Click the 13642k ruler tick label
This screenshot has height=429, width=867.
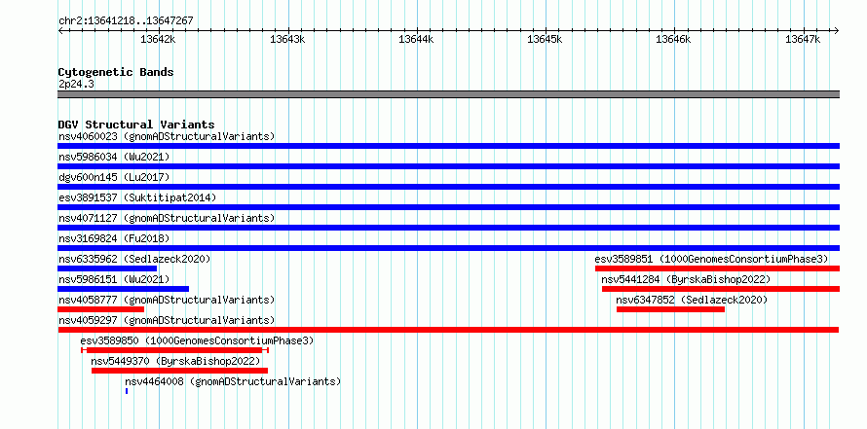coord(158,39)
